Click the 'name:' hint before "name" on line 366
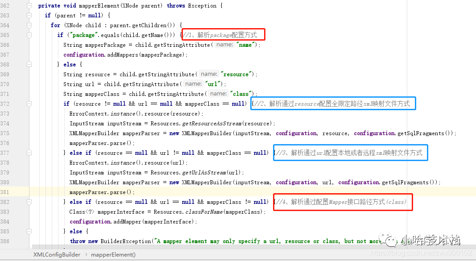 [225, 45]
